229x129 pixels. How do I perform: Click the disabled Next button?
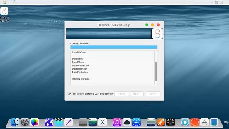coord(136,94)
